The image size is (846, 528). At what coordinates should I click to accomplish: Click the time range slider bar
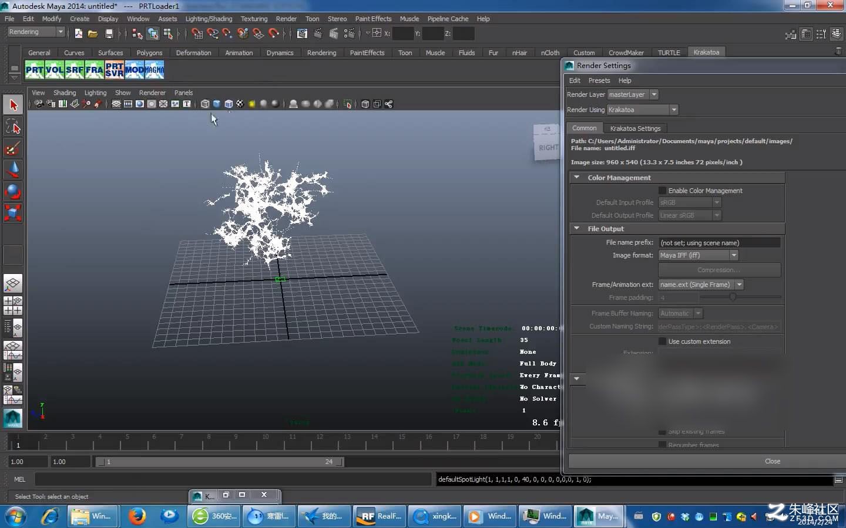tap(220, 462)
